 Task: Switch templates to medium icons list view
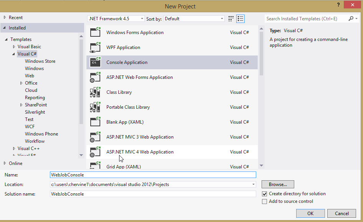click(240, 19)
